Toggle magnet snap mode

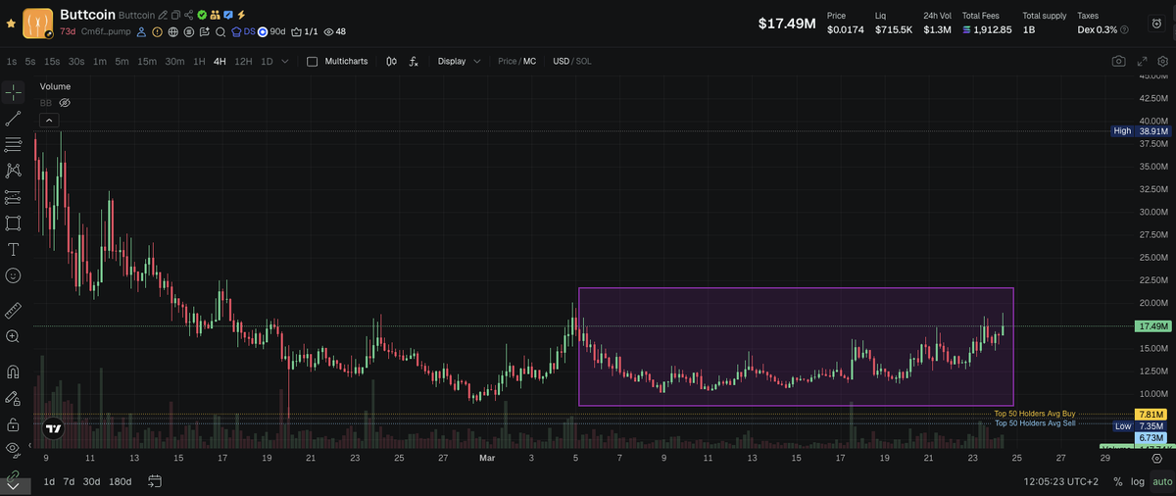(13, 372)
